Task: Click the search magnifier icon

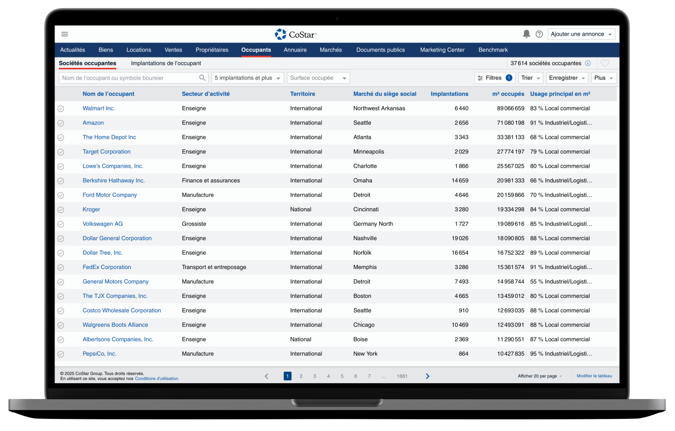Action: coord(202,78)
